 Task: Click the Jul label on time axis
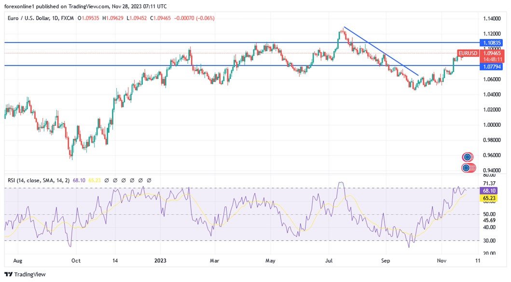pos(329,260)
